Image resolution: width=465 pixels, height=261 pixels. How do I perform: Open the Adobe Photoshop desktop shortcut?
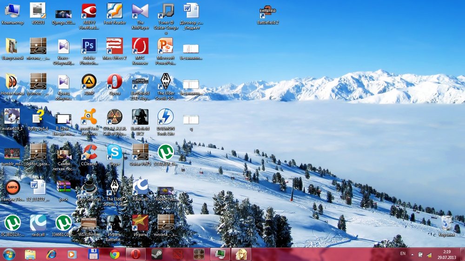[89, 46]
